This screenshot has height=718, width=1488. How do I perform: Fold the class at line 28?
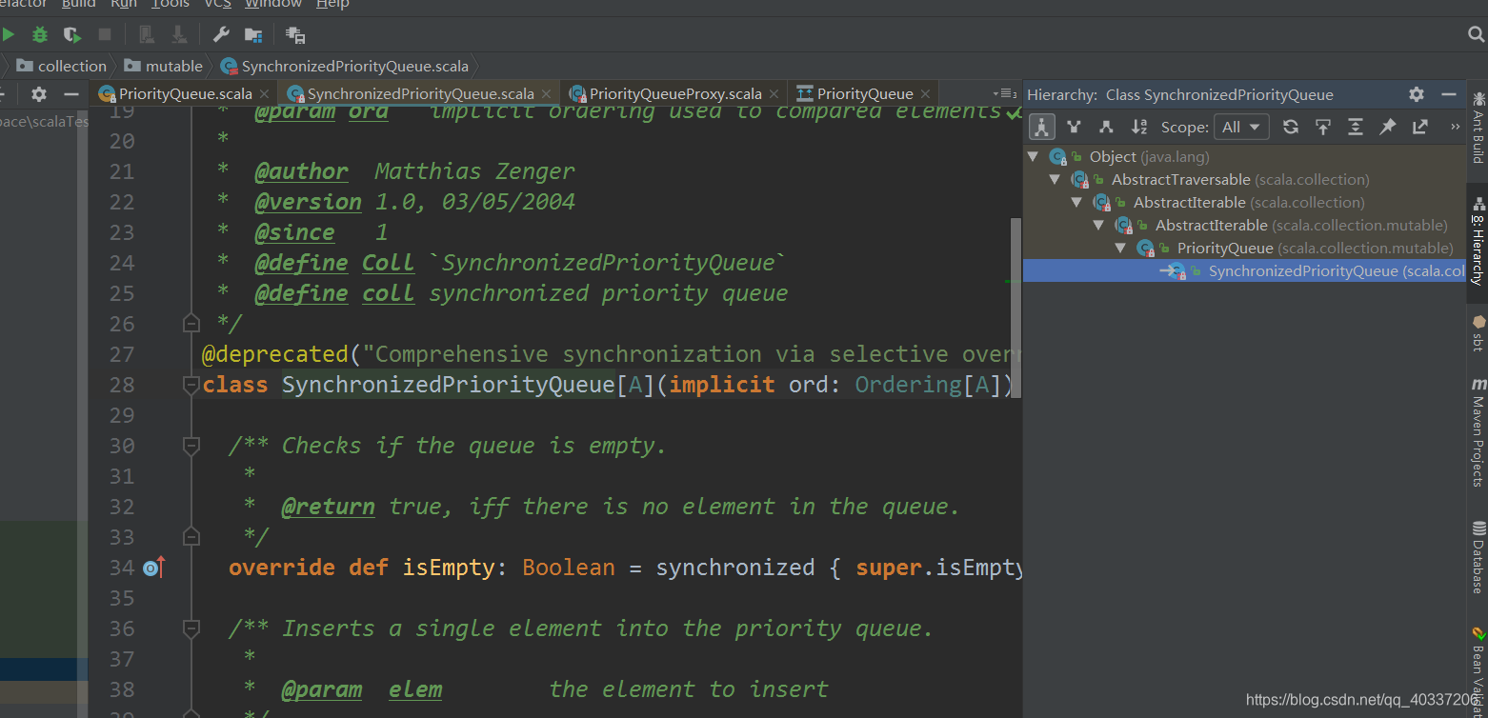pos(191,385)
